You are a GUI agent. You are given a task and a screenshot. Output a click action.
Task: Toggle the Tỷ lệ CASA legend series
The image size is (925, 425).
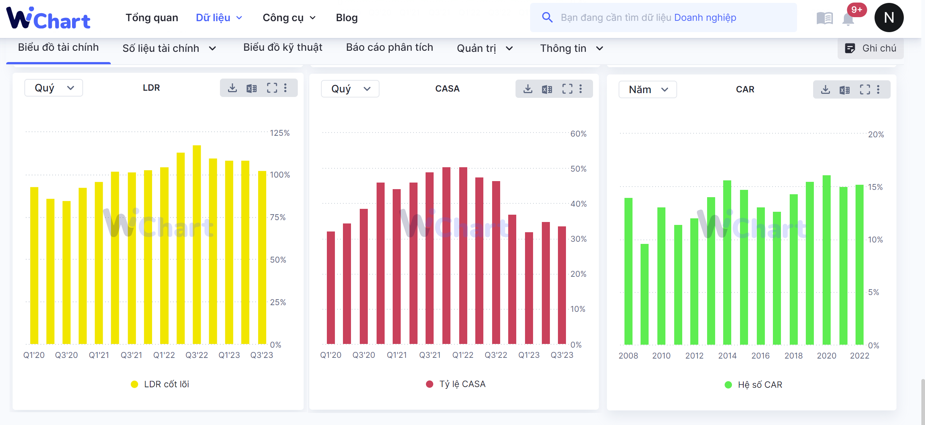[x=456, y=384]
